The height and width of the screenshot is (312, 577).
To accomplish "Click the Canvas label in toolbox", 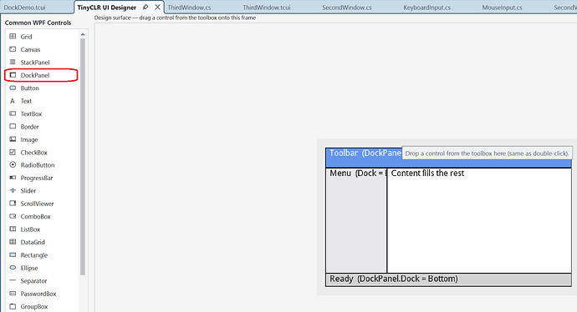I will [30, 49].
